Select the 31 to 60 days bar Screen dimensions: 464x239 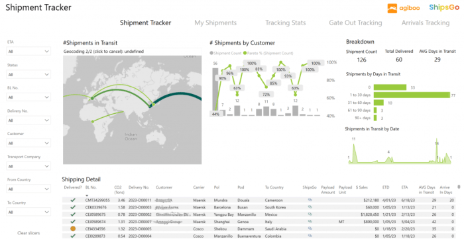[378, 103]
